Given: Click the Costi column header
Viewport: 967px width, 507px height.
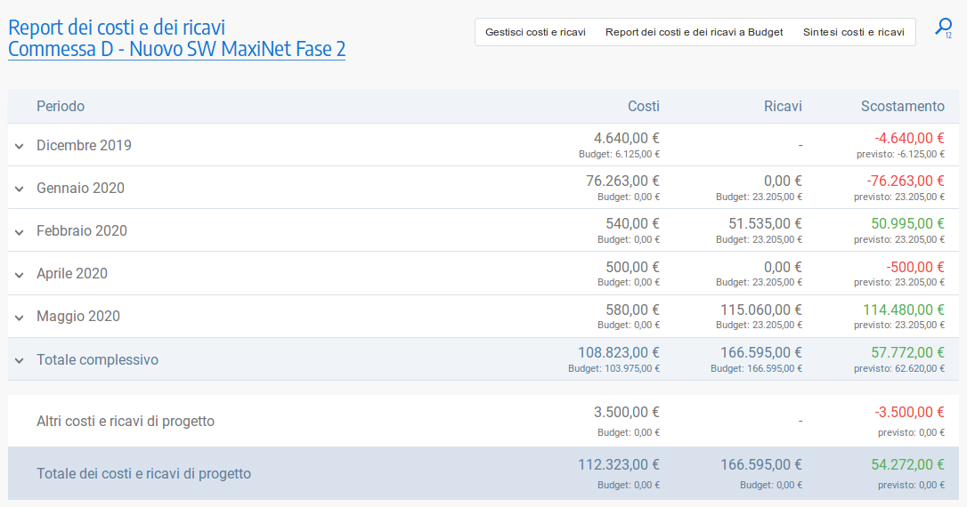Looking at the screenshot, I should [x=643, y=106].
